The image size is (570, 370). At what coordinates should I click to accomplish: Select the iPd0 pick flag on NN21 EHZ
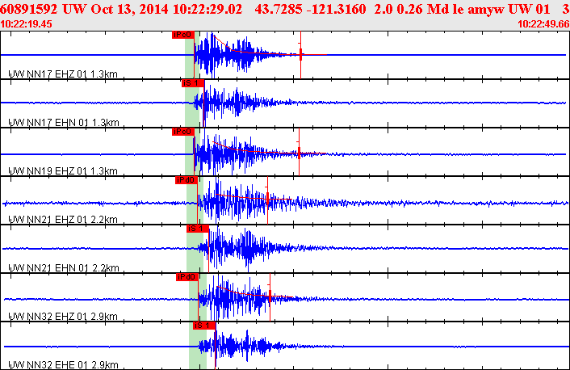(187, 180)
